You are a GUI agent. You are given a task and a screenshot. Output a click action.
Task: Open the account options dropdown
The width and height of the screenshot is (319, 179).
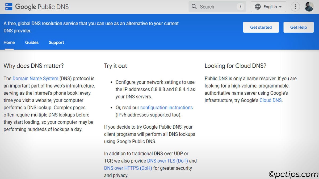[x=309, y=7]
